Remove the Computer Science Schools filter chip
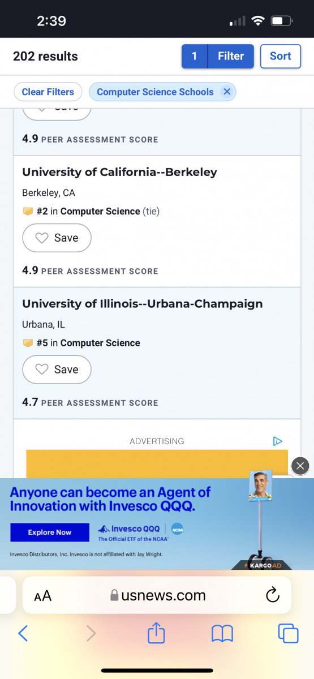This screenshot has height=679, width=314. click(227, 92)
